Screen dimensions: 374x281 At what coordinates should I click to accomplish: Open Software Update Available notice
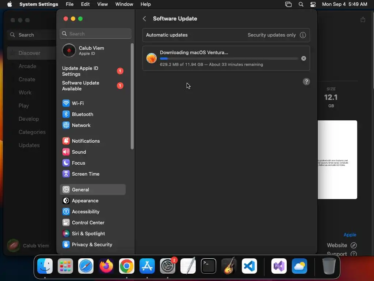(x=92, y=86)
